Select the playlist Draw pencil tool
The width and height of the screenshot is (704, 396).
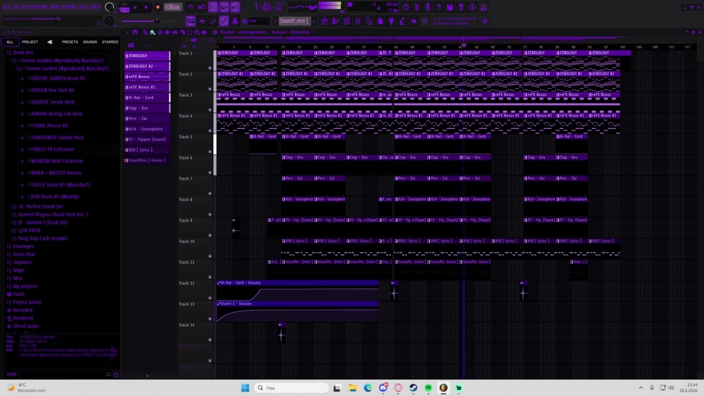(145, 32)
